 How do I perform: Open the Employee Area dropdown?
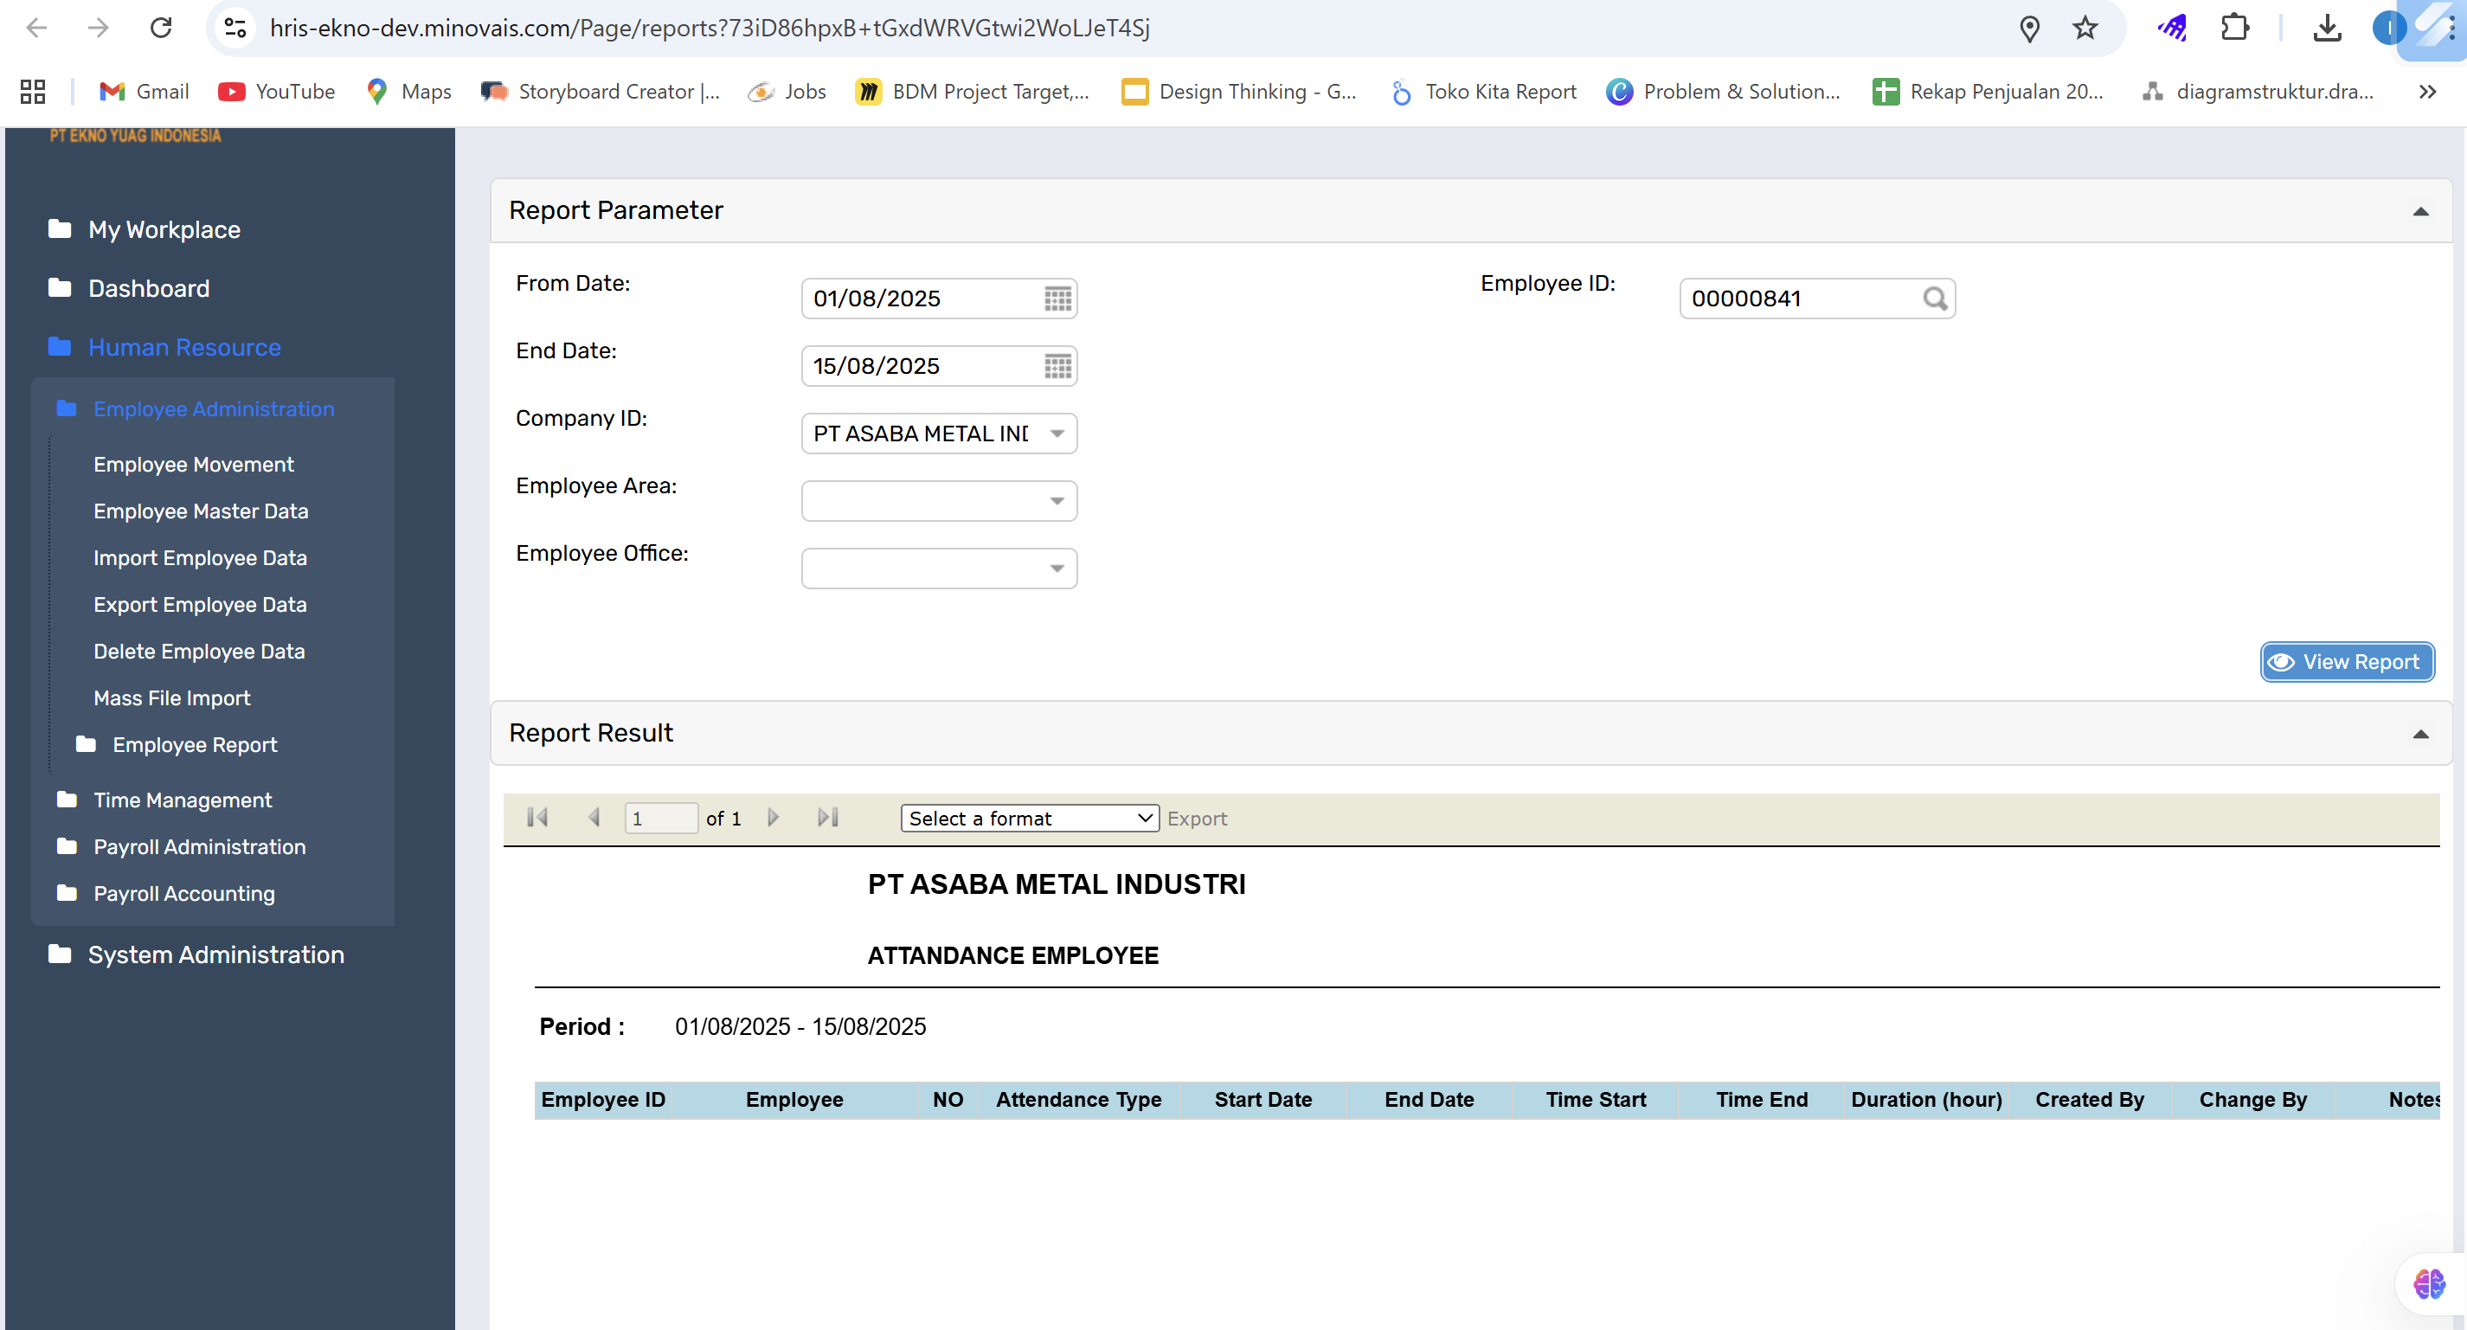[1057, 501]
